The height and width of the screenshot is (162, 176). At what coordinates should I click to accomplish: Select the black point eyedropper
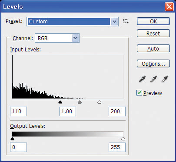pos(142,79)
